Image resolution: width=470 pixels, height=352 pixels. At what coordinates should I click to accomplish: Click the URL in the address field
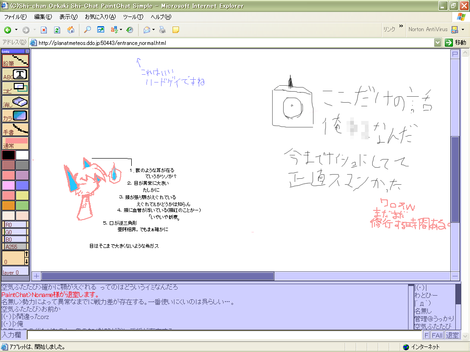[102, 43]
